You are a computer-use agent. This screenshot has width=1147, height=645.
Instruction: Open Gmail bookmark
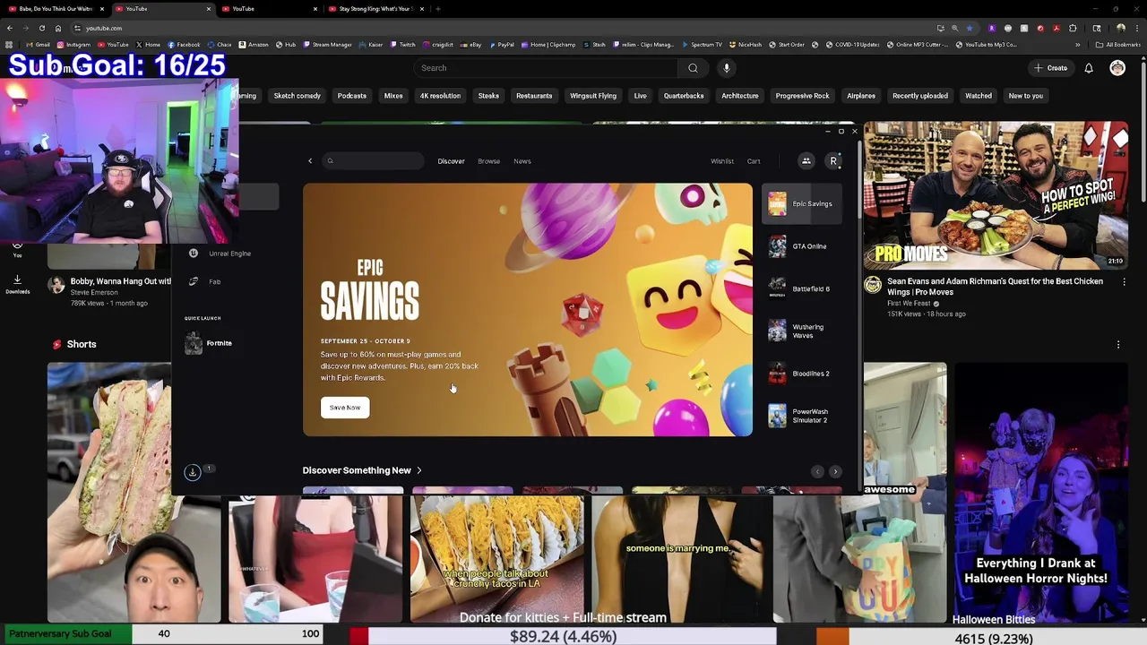[x=39, y=45]
